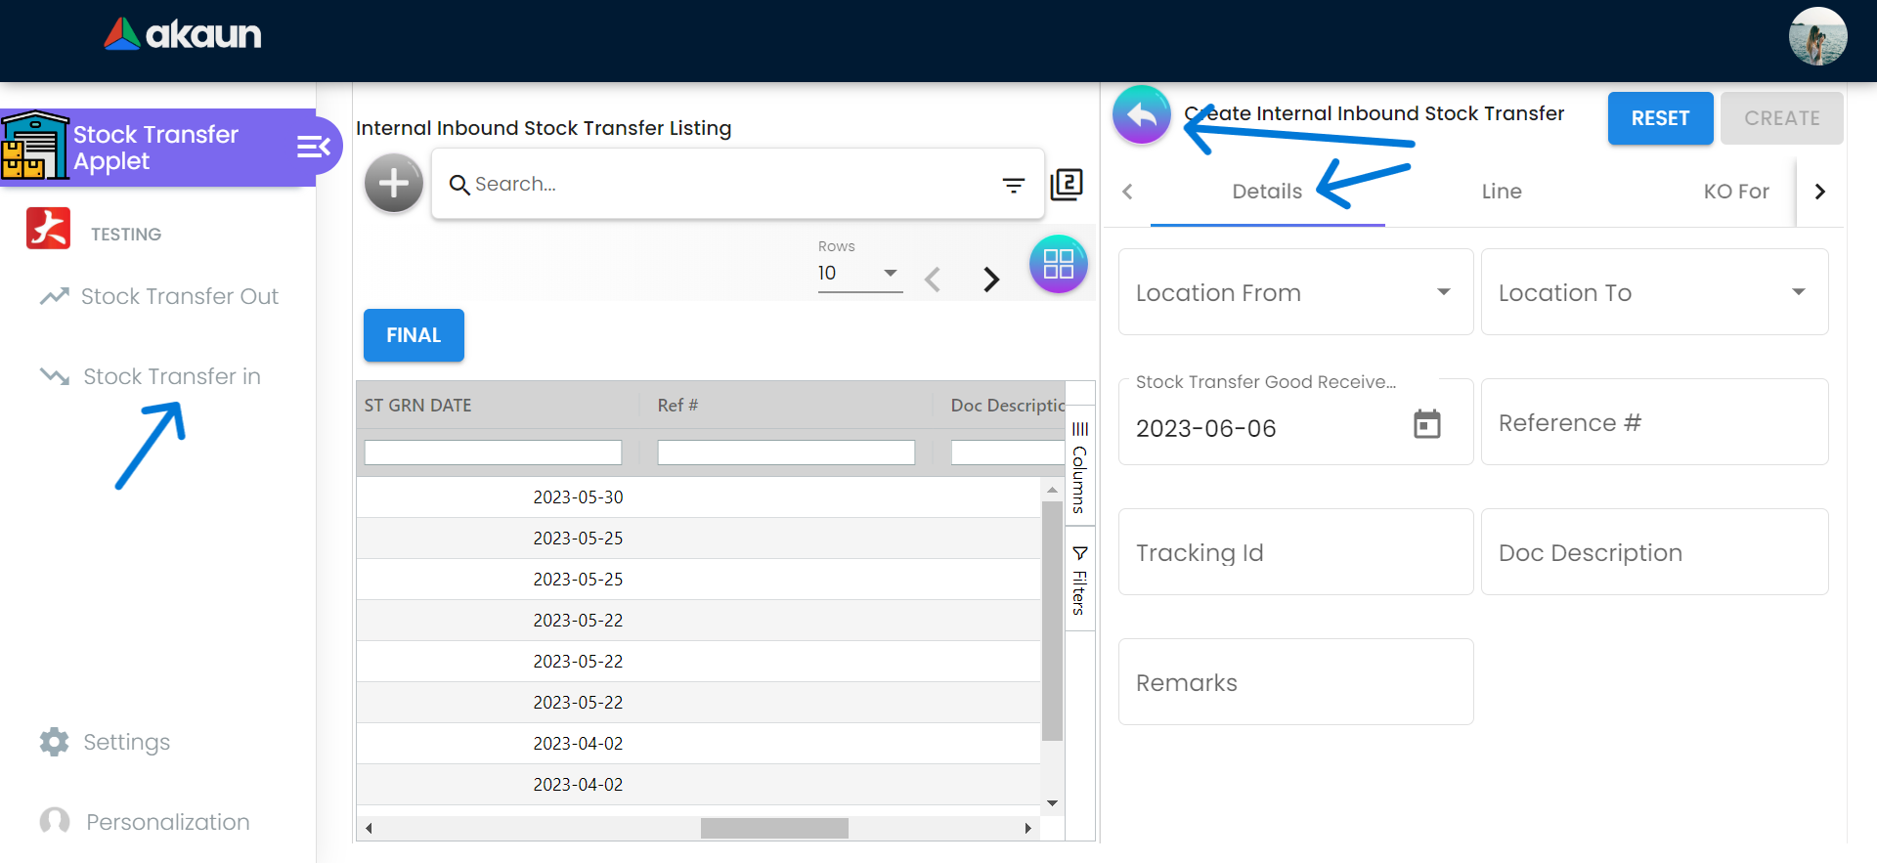1877x863 pixels.
Task: Click the FINAL button
Action: [414, 335]
